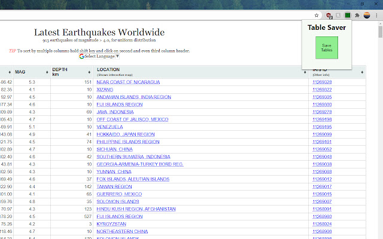The width and height of the screenshot is (383, 239).
Task: Minimize the browser window
Action: (x=348, y=4)
